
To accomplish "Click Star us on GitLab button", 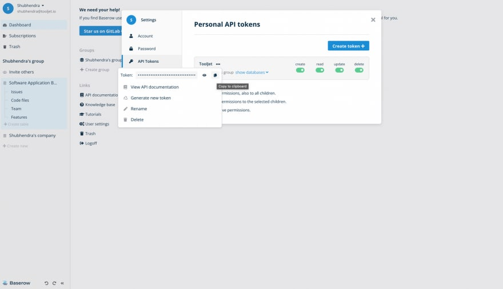I will [101, 31].
